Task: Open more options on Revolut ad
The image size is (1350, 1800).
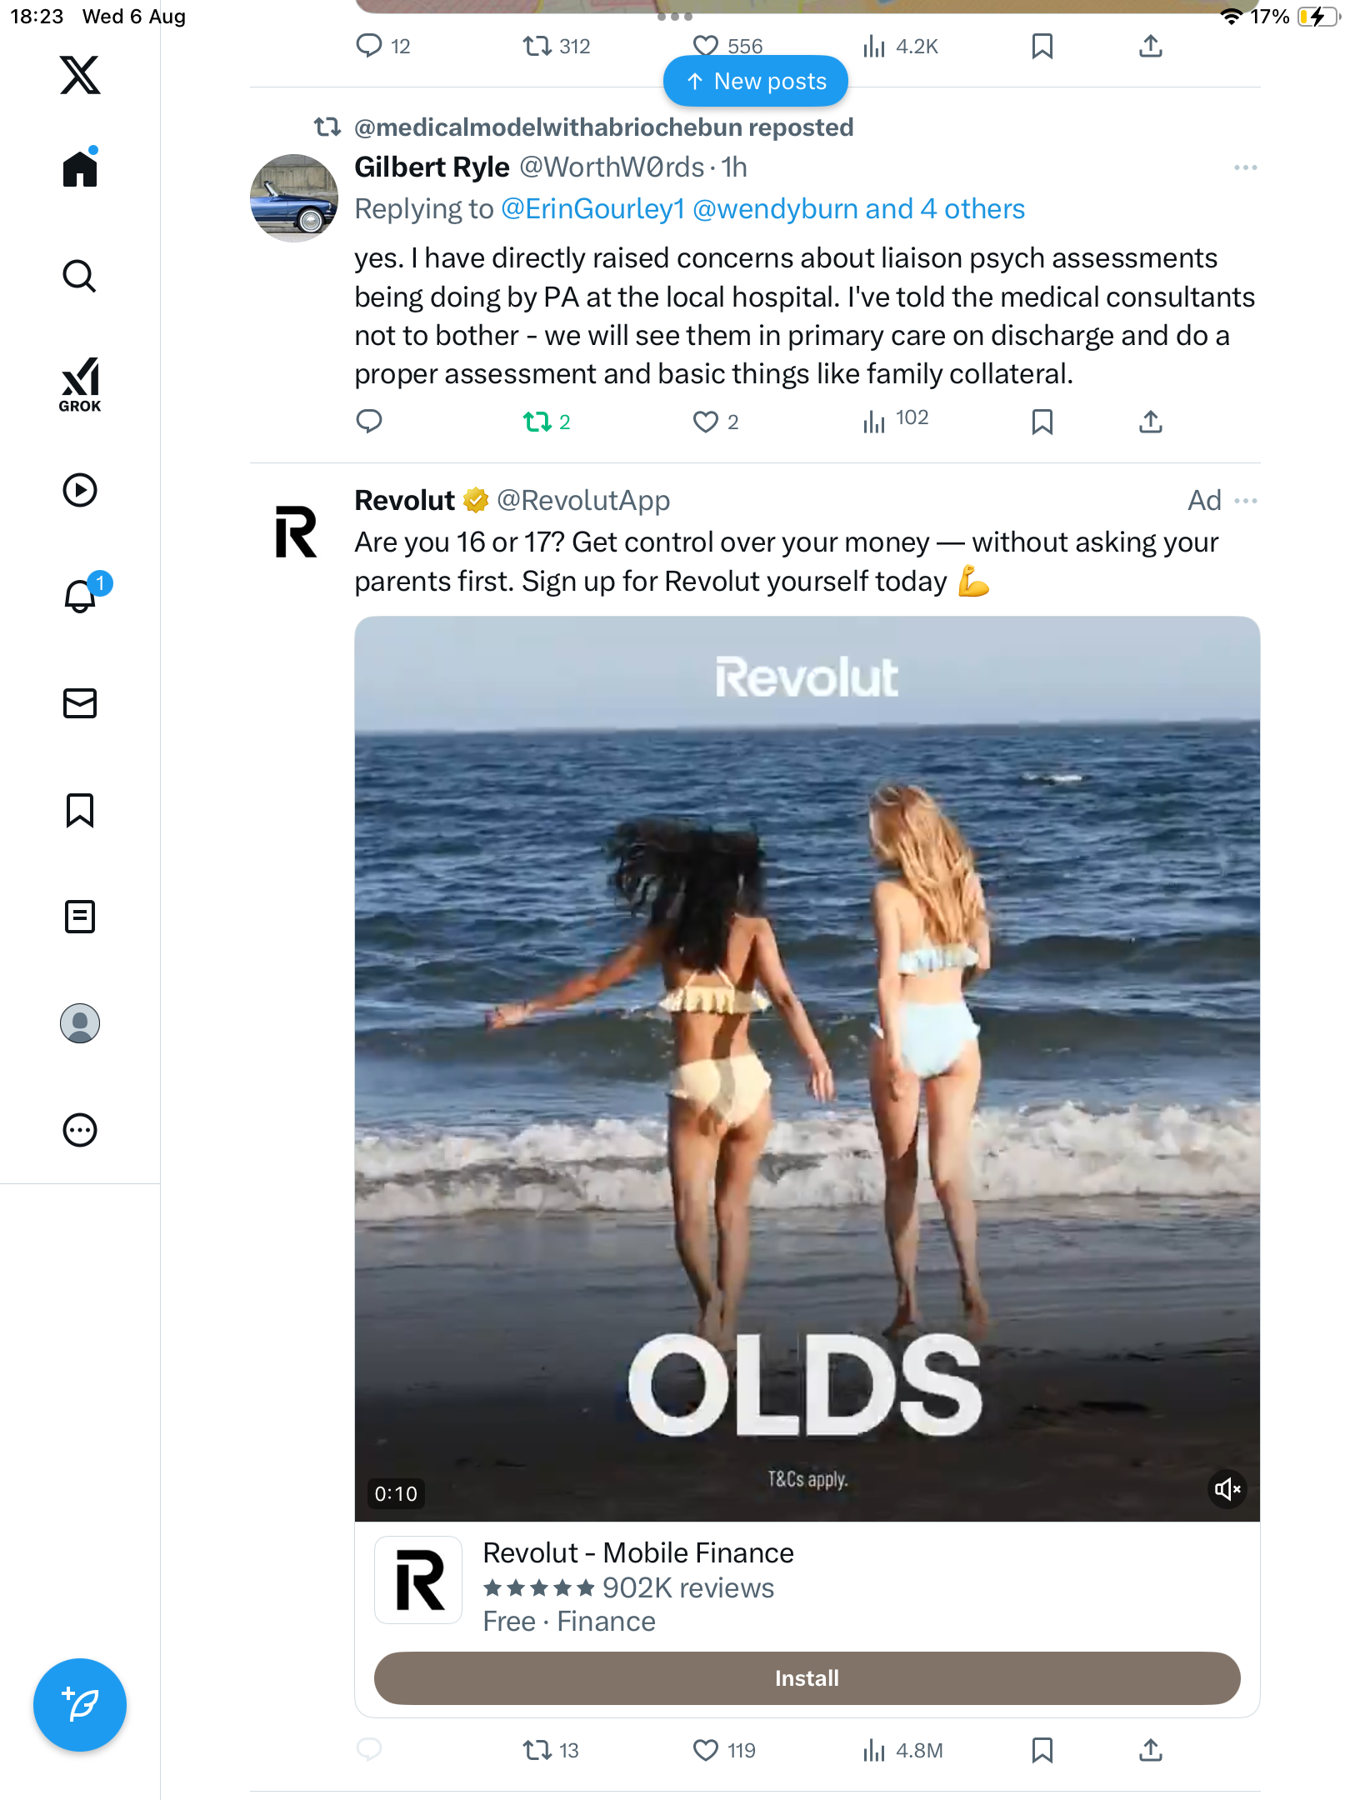Action: point(1245,501)
